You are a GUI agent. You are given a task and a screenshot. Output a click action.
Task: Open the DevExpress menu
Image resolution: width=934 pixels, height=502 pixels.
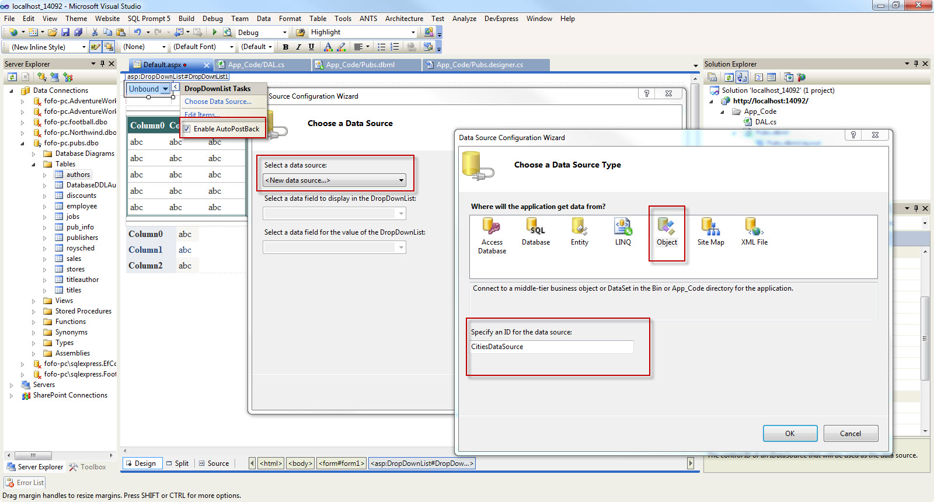coord(501,19)
